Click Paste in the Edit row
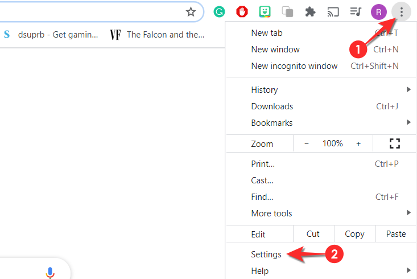The image size is (417, 279). pos(396,234)
